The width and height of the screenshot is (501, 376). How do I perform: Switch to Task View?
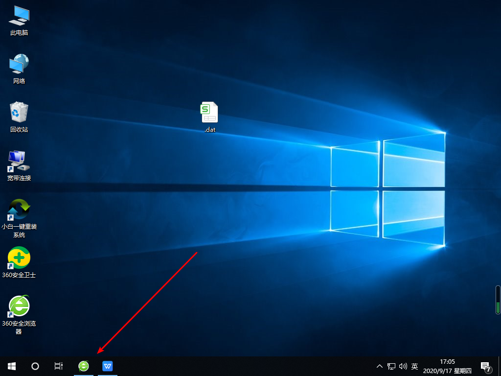point(58,366)
